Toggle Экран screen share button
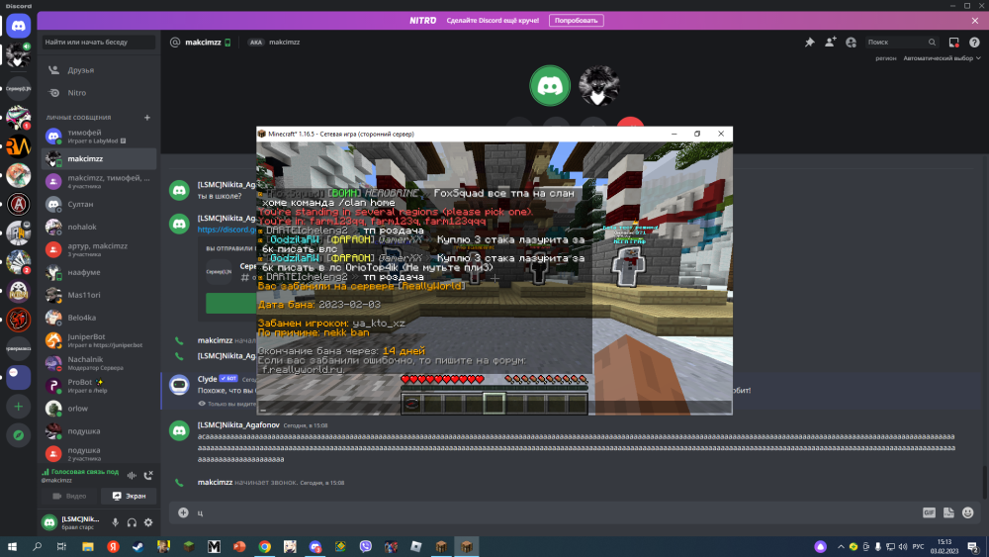The image size is (989, 557). (x=129, y=496)
